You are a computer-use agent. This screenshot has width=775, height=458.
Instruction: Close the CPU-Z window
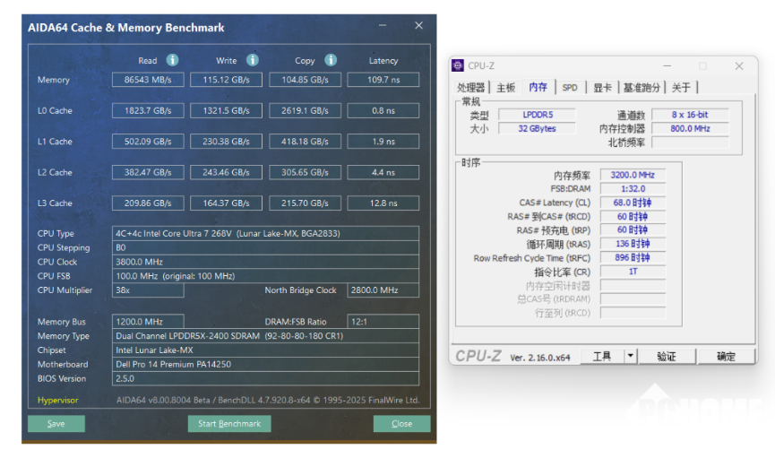(738, 65)
